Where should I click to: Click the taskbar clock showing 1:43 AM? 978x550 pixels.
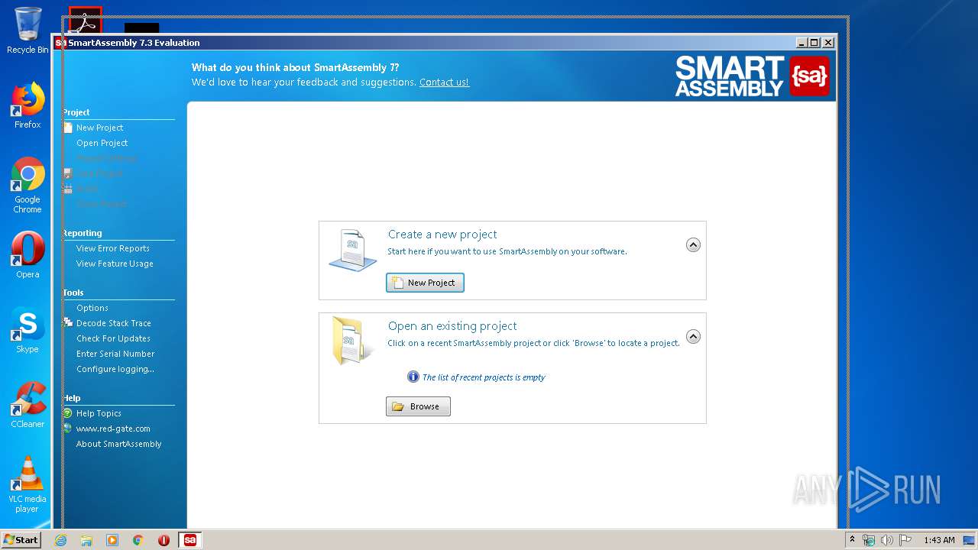[x=939, y=540]
